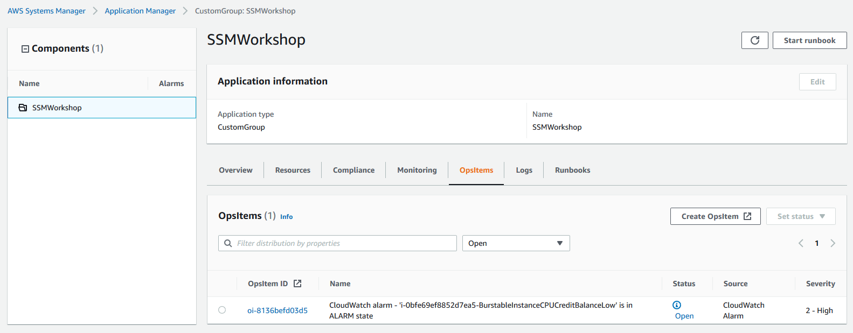
Task: Go to next page arrow
Action: pyautogui.click(x=833, y=243)
